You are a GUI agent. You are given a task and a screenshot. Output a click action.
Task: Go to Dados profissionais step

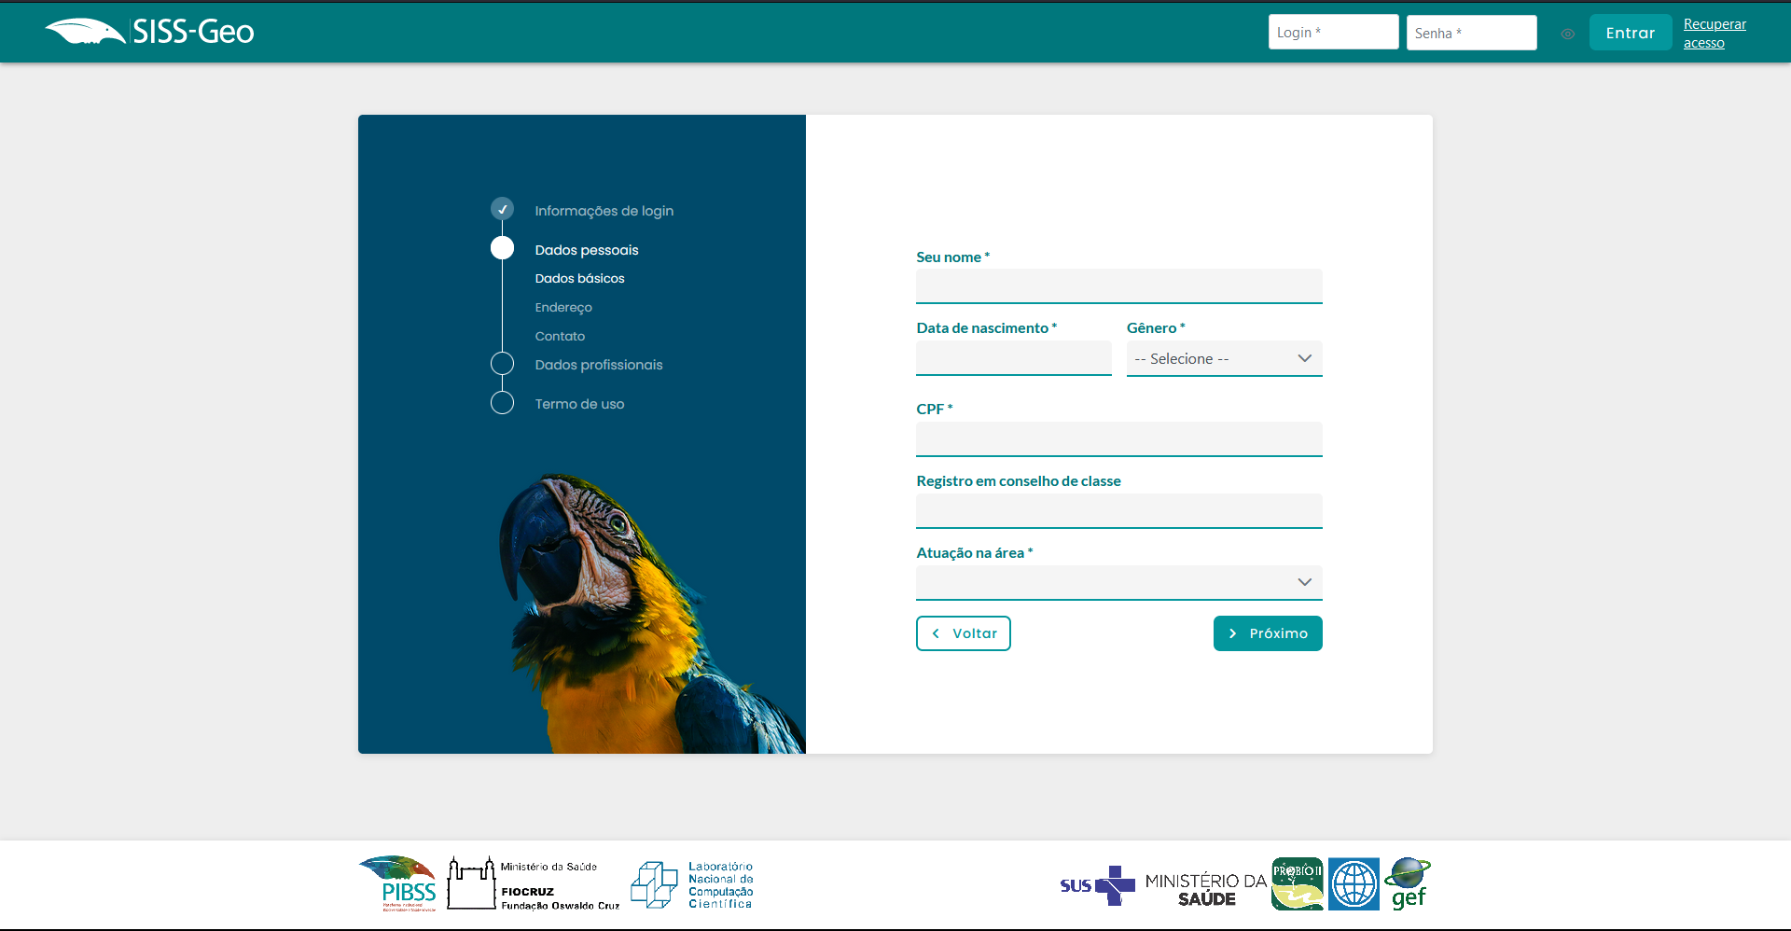pyautogui.click(x=598, y=365)
